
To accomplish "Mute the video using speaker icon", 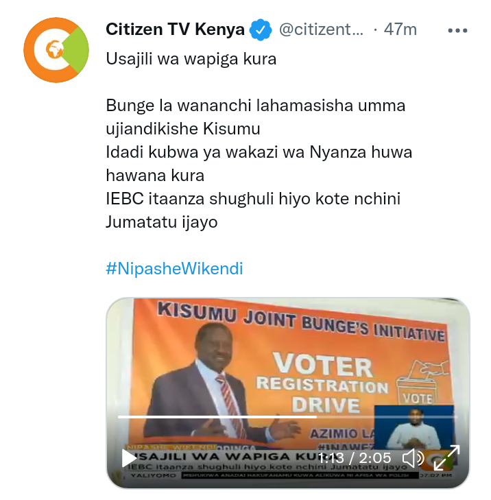I will coord(413,458).
